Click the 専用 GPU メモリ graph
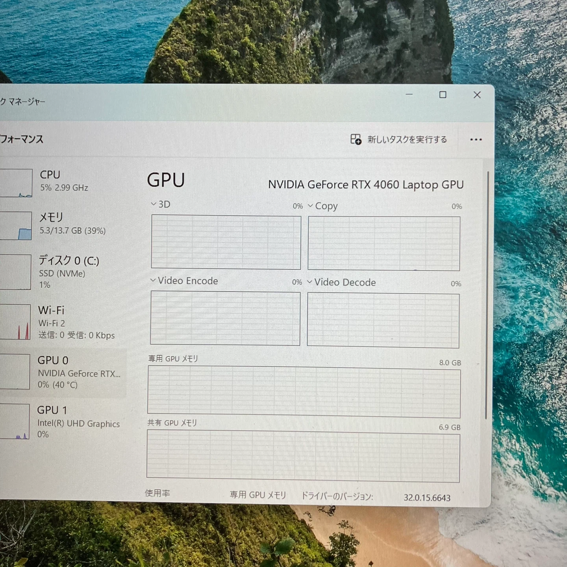 tap(304, 392)
